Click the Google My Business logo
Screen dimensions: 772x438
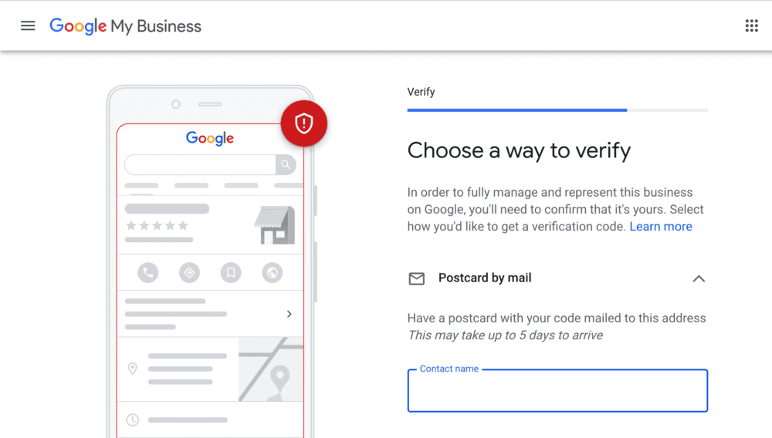coord(125,26)
